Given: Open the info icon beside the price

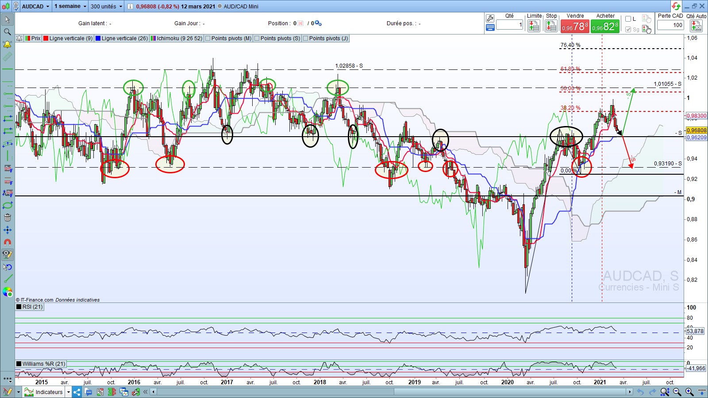Looking at the screenshot, I should pyautogui.click(x=130, y=6).
